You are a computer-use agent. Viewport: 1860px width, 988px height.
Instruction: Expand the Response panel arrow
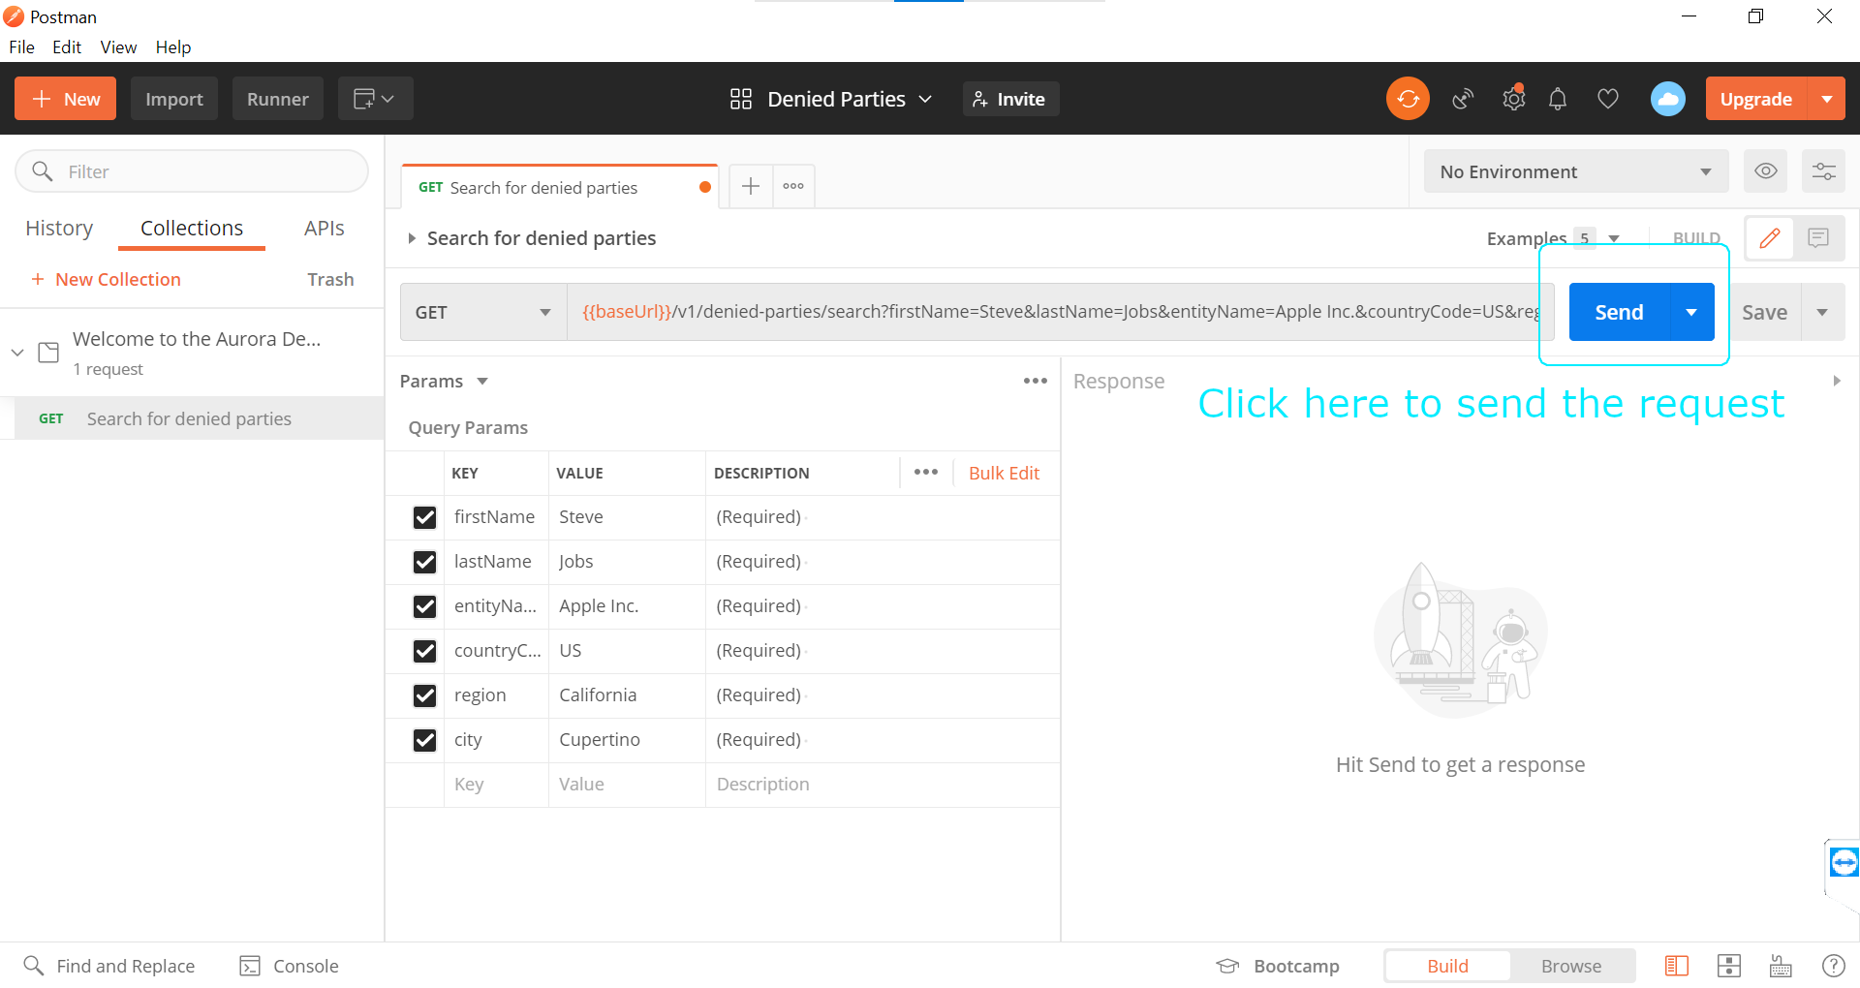(1836, 381)
